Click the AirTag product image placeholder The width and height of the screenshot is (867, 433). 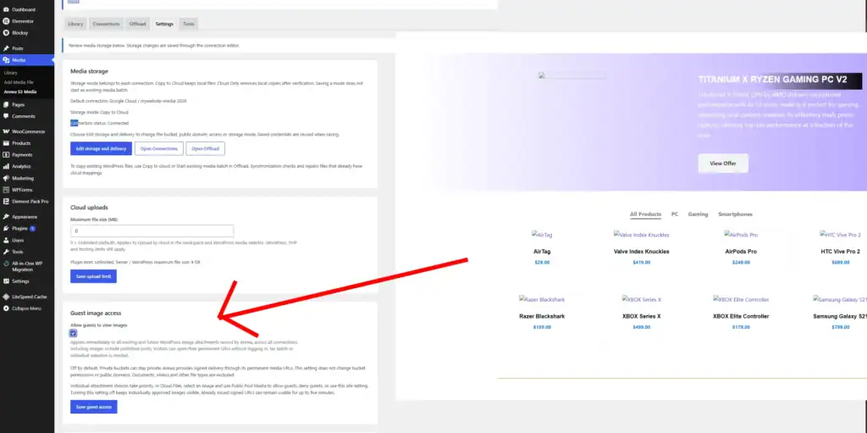pos(542,235)
